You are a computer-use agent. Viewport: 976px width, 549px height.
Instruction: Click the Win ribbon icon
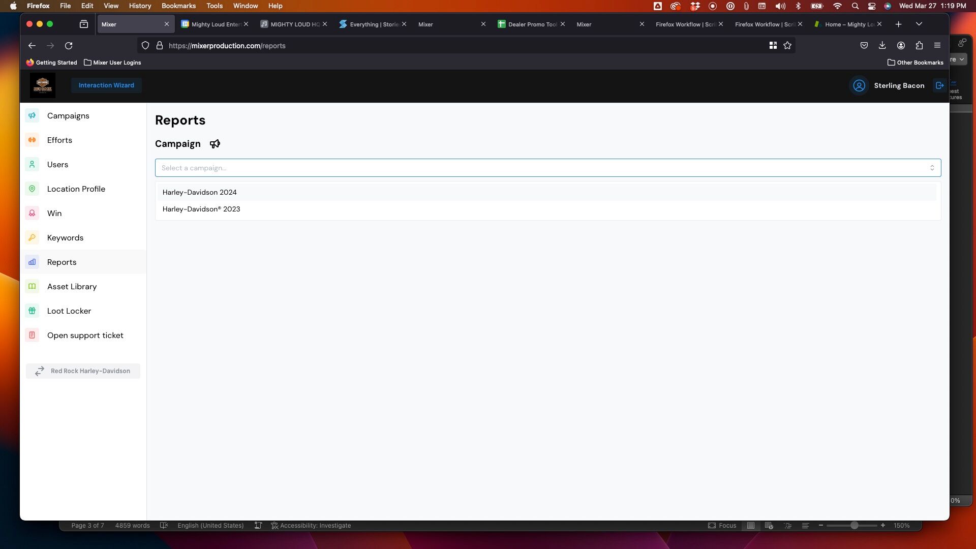point(32,213)
